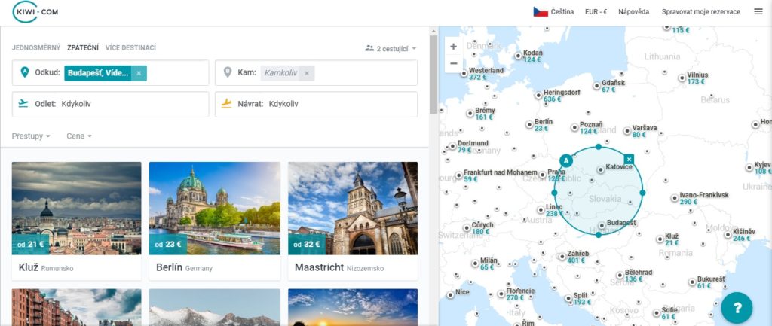772x326 pixels.
Task: Select Milán marker priced 65 €
Action: click(475, 264)
